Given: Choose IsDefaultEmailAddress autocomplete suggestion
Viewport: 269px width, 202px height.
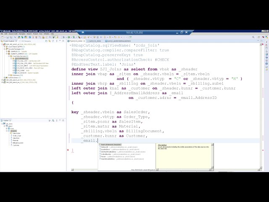Looking at the screenshot, I should tap(108, 152).
